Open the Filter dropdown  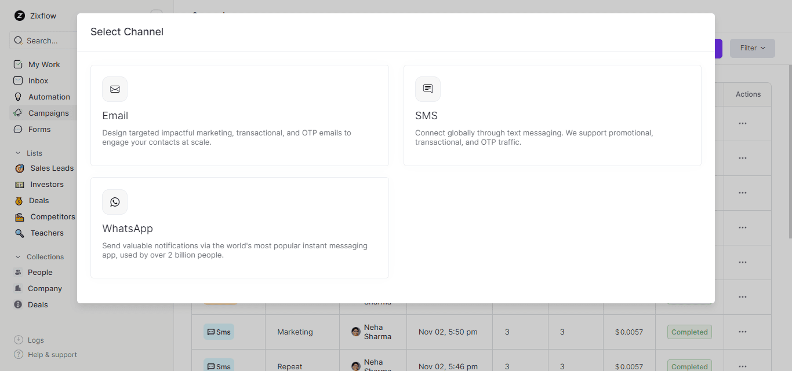tap(752, 48)
